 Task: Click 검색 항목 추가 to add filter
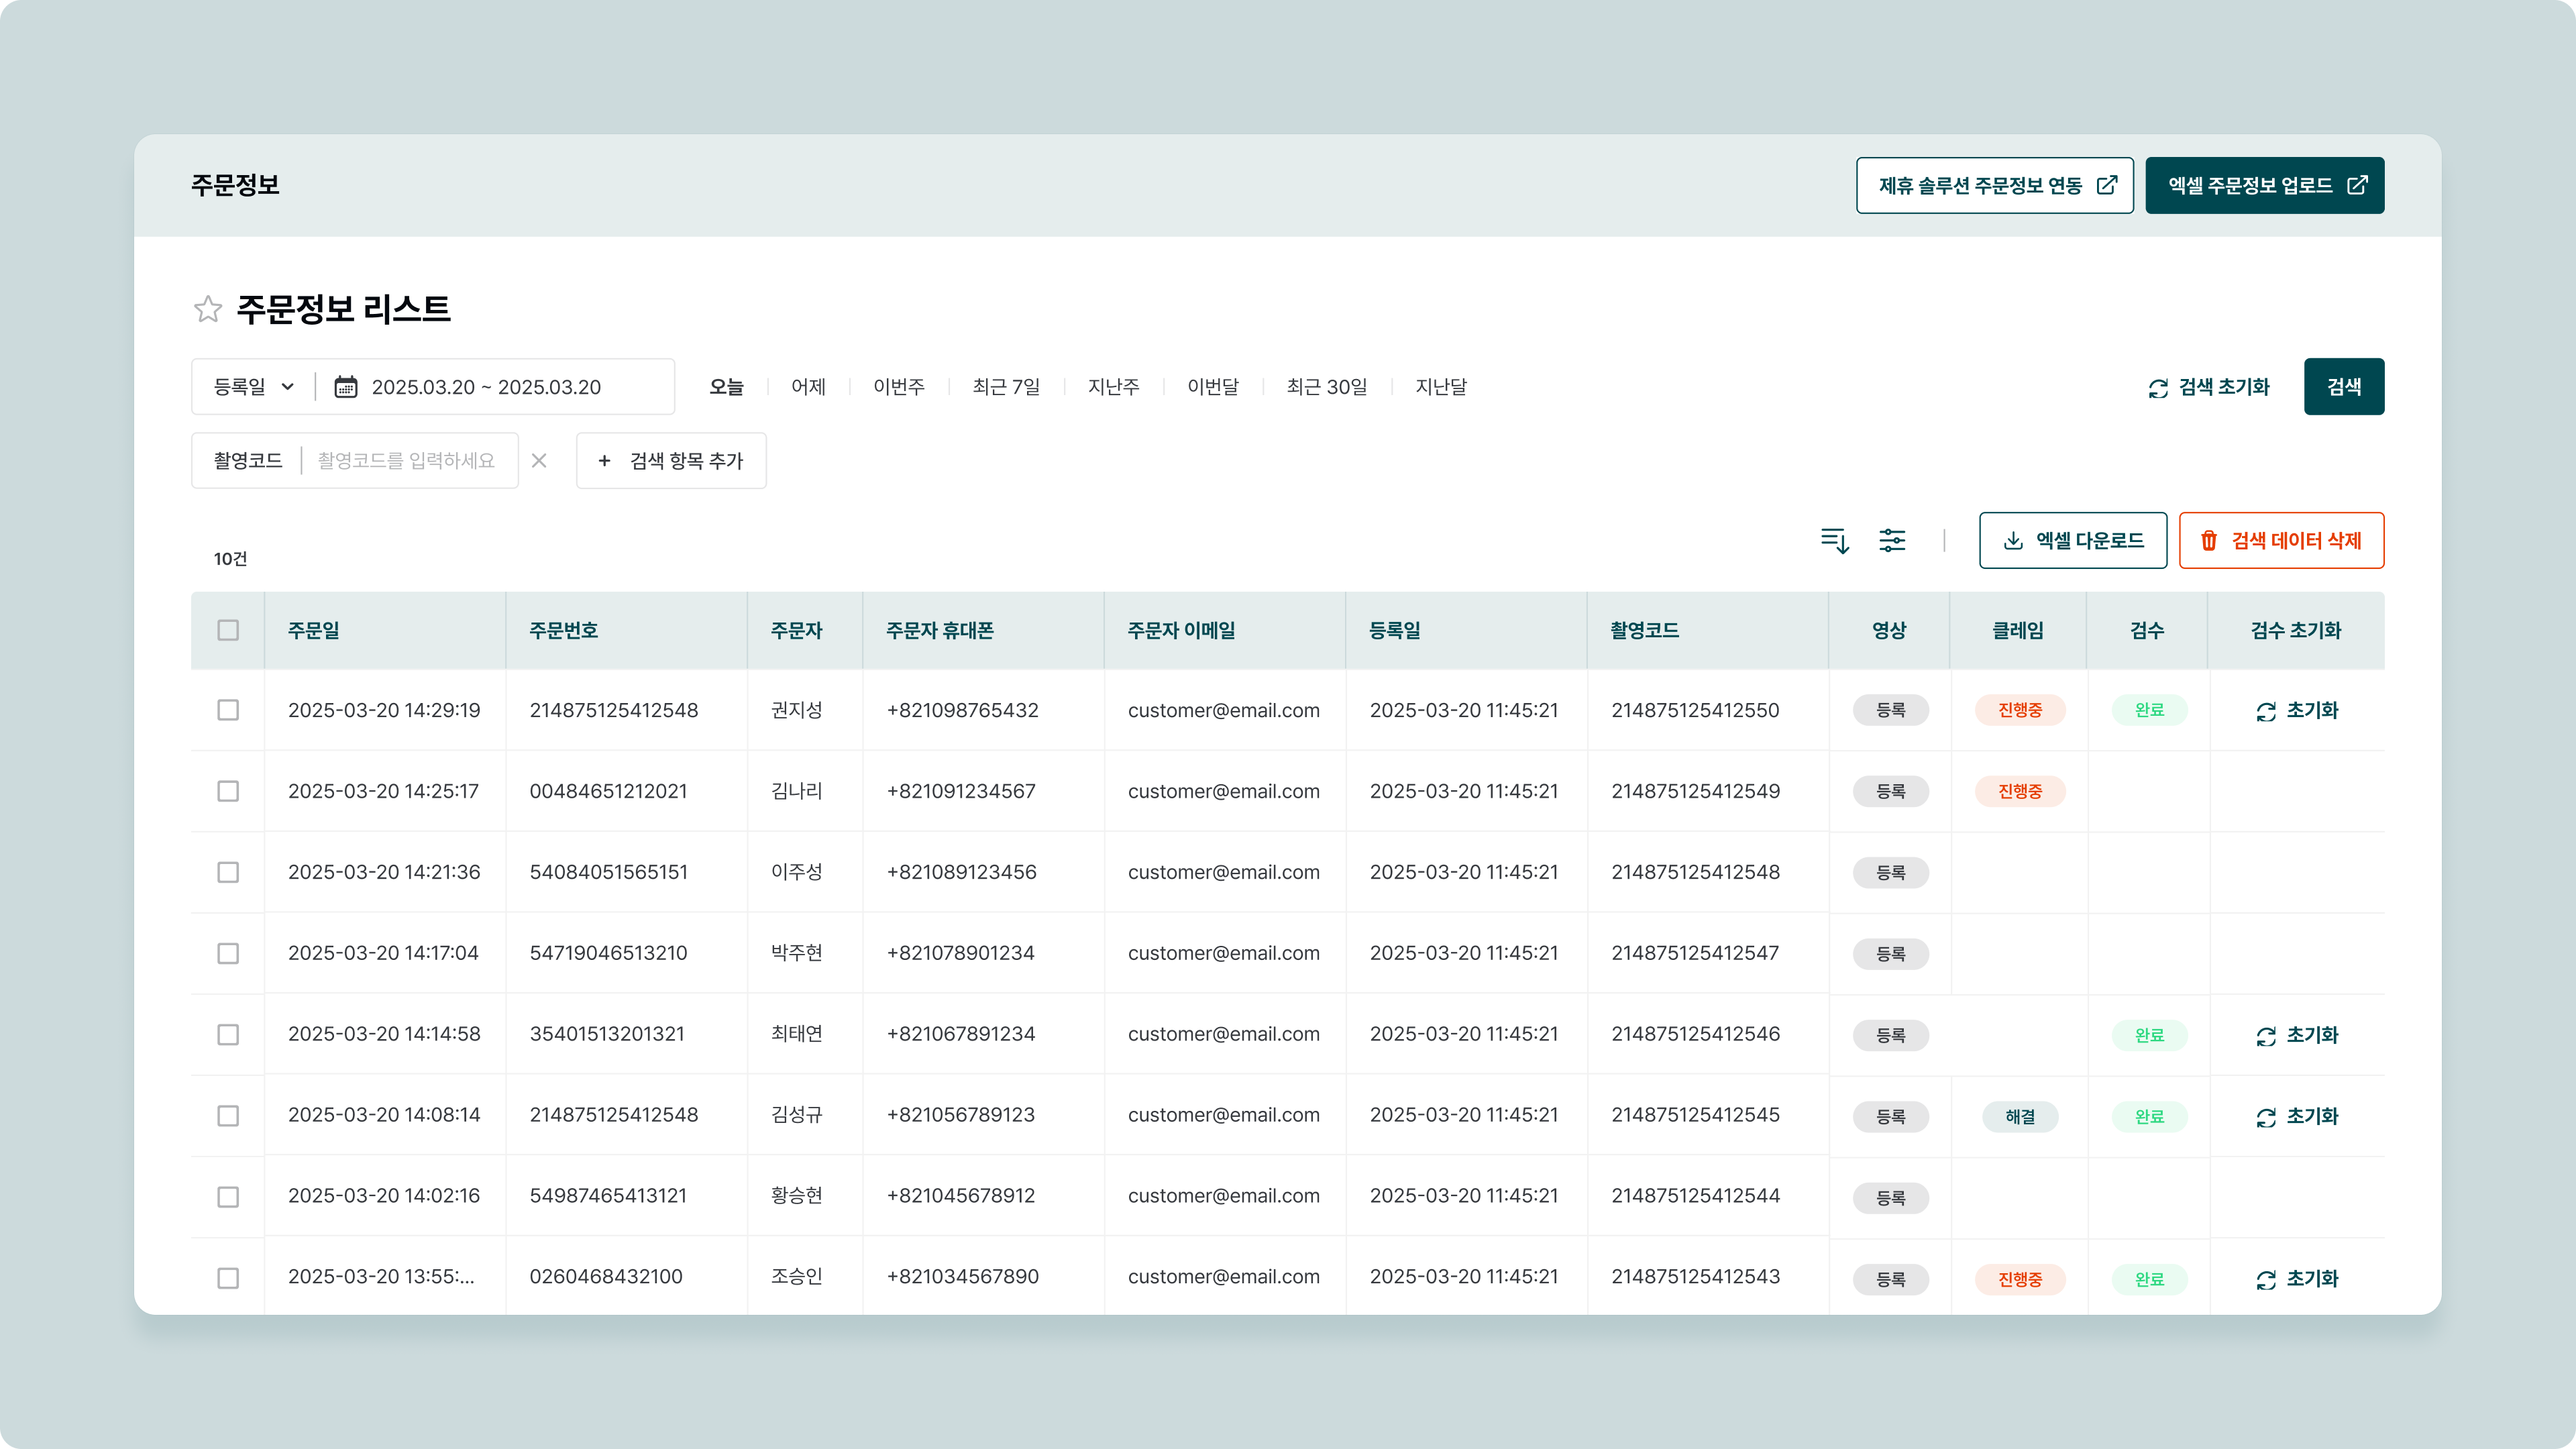(x=671, y=460)
